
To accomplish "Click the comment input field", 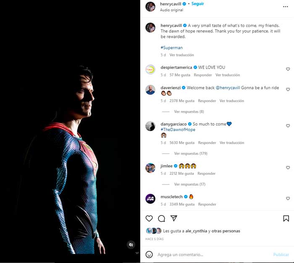I will 210,255.
